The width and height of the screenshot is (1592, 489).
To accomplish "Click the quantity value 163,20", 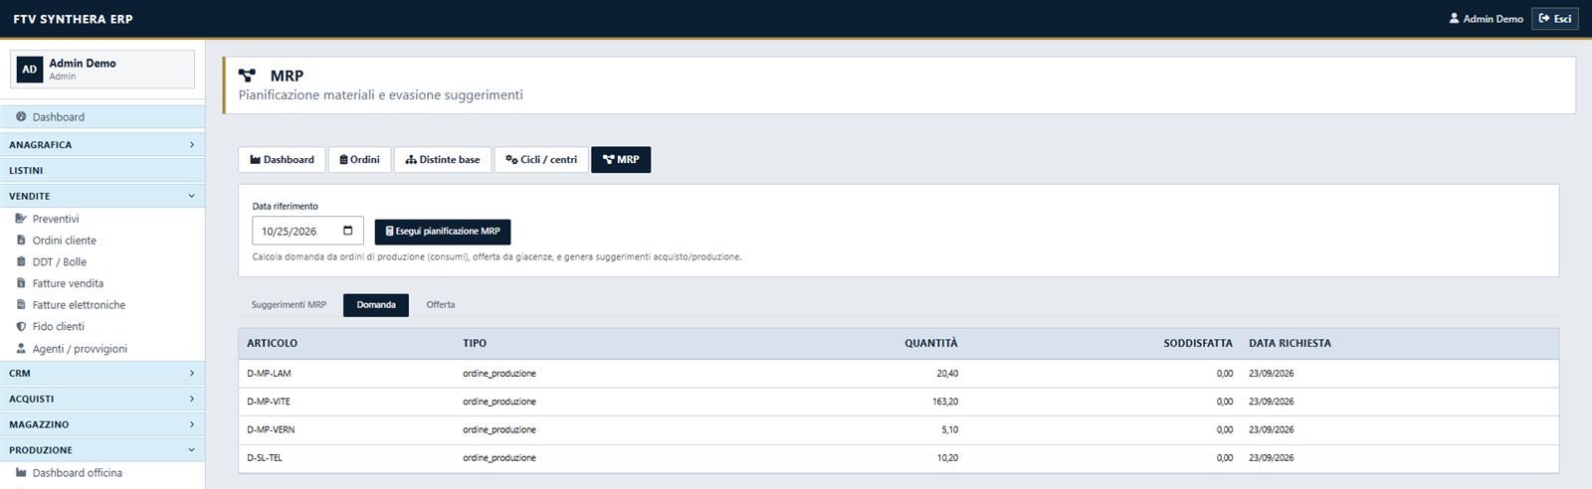I will [x=945, y=402].
